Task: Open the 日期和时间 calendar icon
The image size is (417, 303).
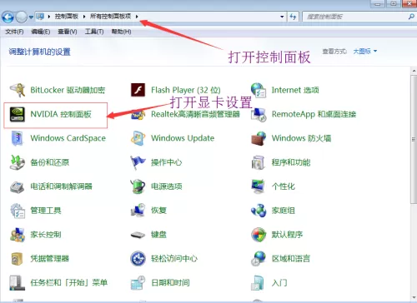Action: 138,283
